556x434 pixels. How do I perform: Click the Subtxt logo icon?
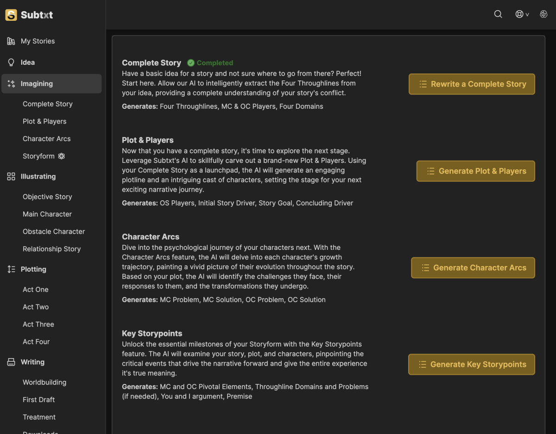click(x=11, y=15)
